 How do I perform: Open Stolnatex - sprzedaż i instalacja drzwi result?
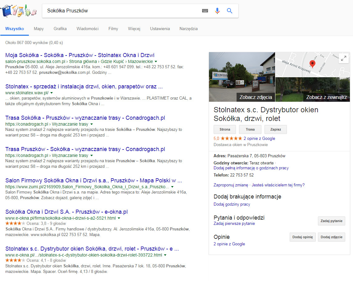pos(84,87)
